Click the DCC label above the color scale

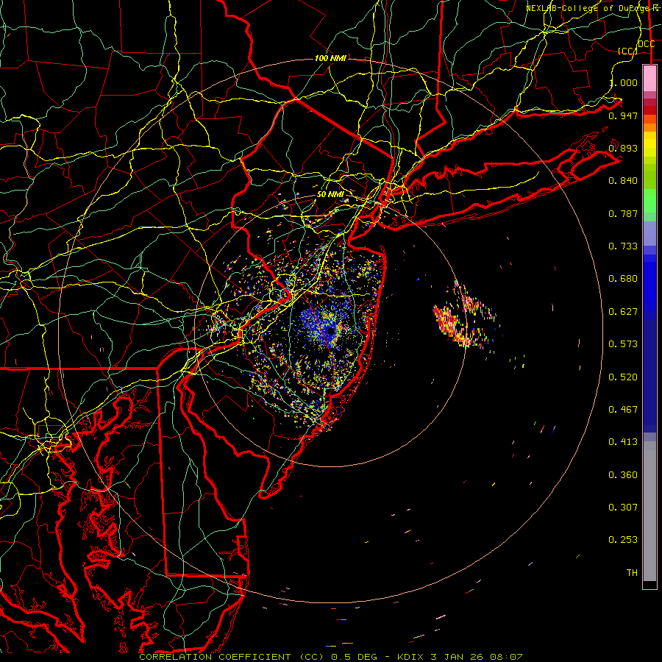(646, 43)
